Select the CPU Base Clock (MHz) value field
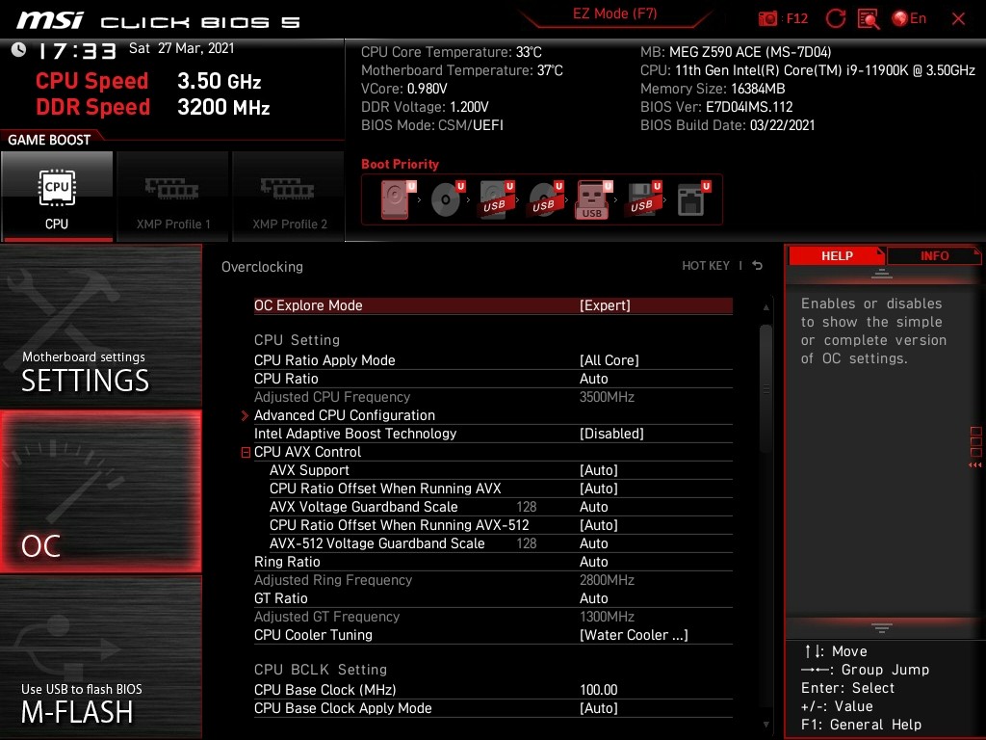 pos(598,690)
